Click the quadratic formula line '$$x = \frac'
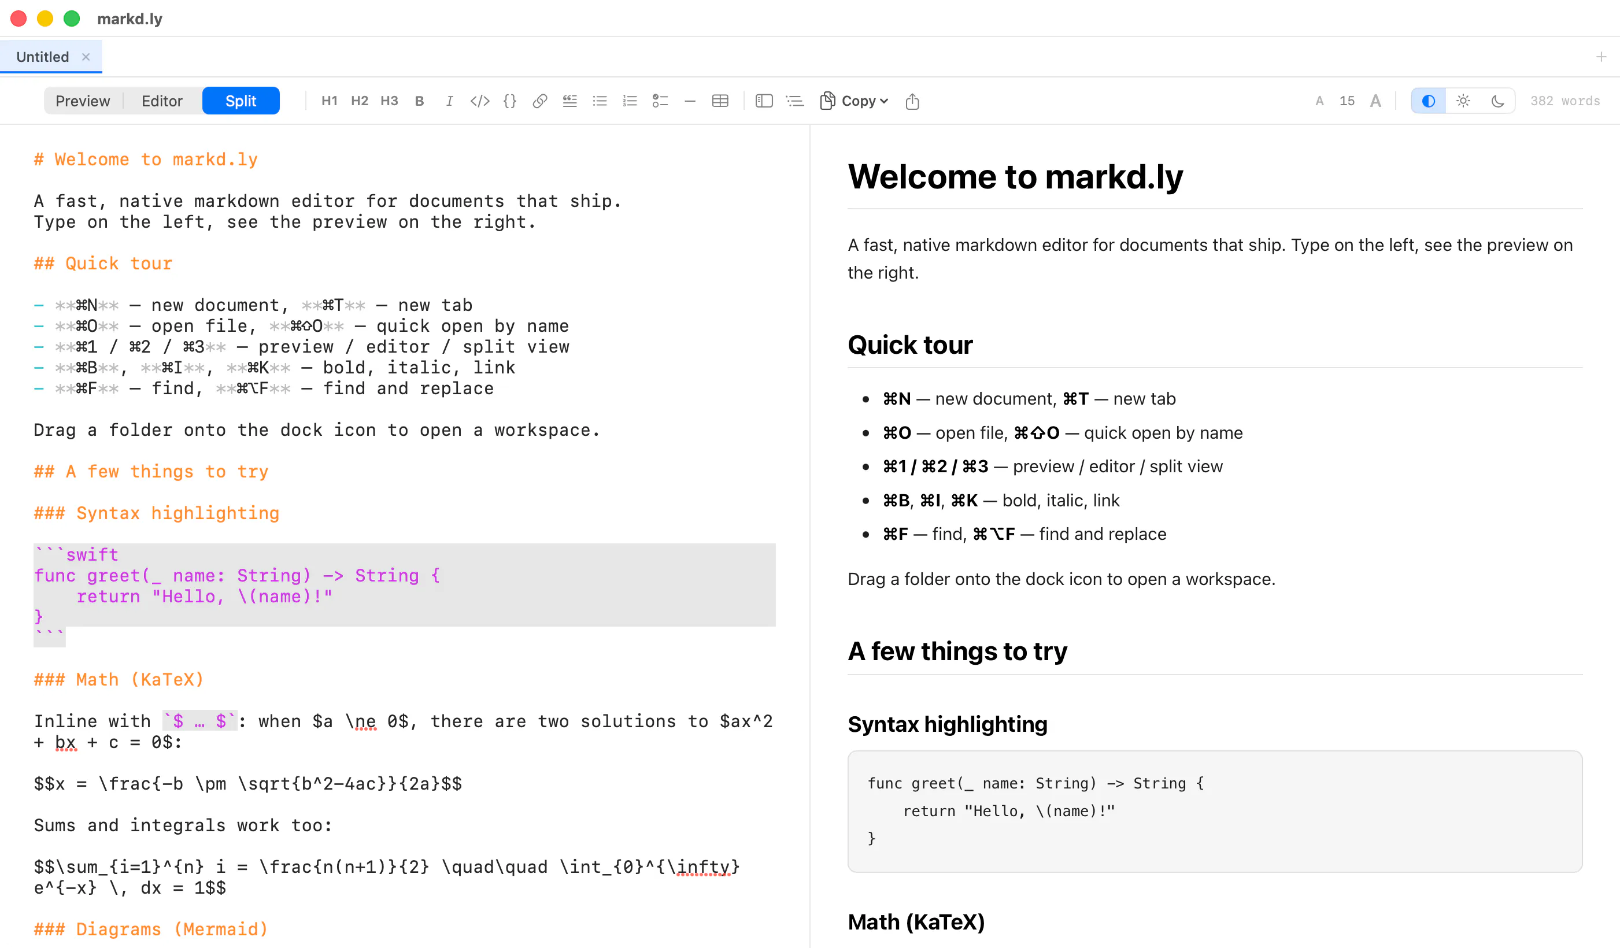The image size is (1620, 948). (248, 784)
